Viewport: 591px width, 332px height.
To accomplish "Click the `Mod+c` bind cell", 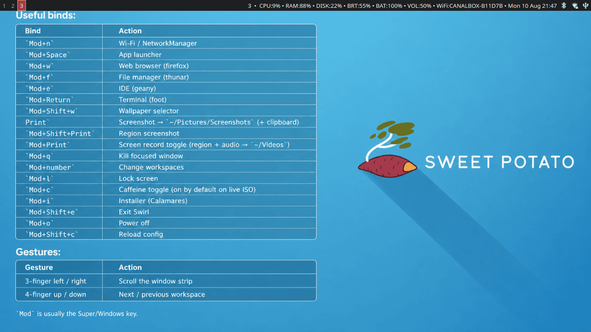I will coord(59,189).
